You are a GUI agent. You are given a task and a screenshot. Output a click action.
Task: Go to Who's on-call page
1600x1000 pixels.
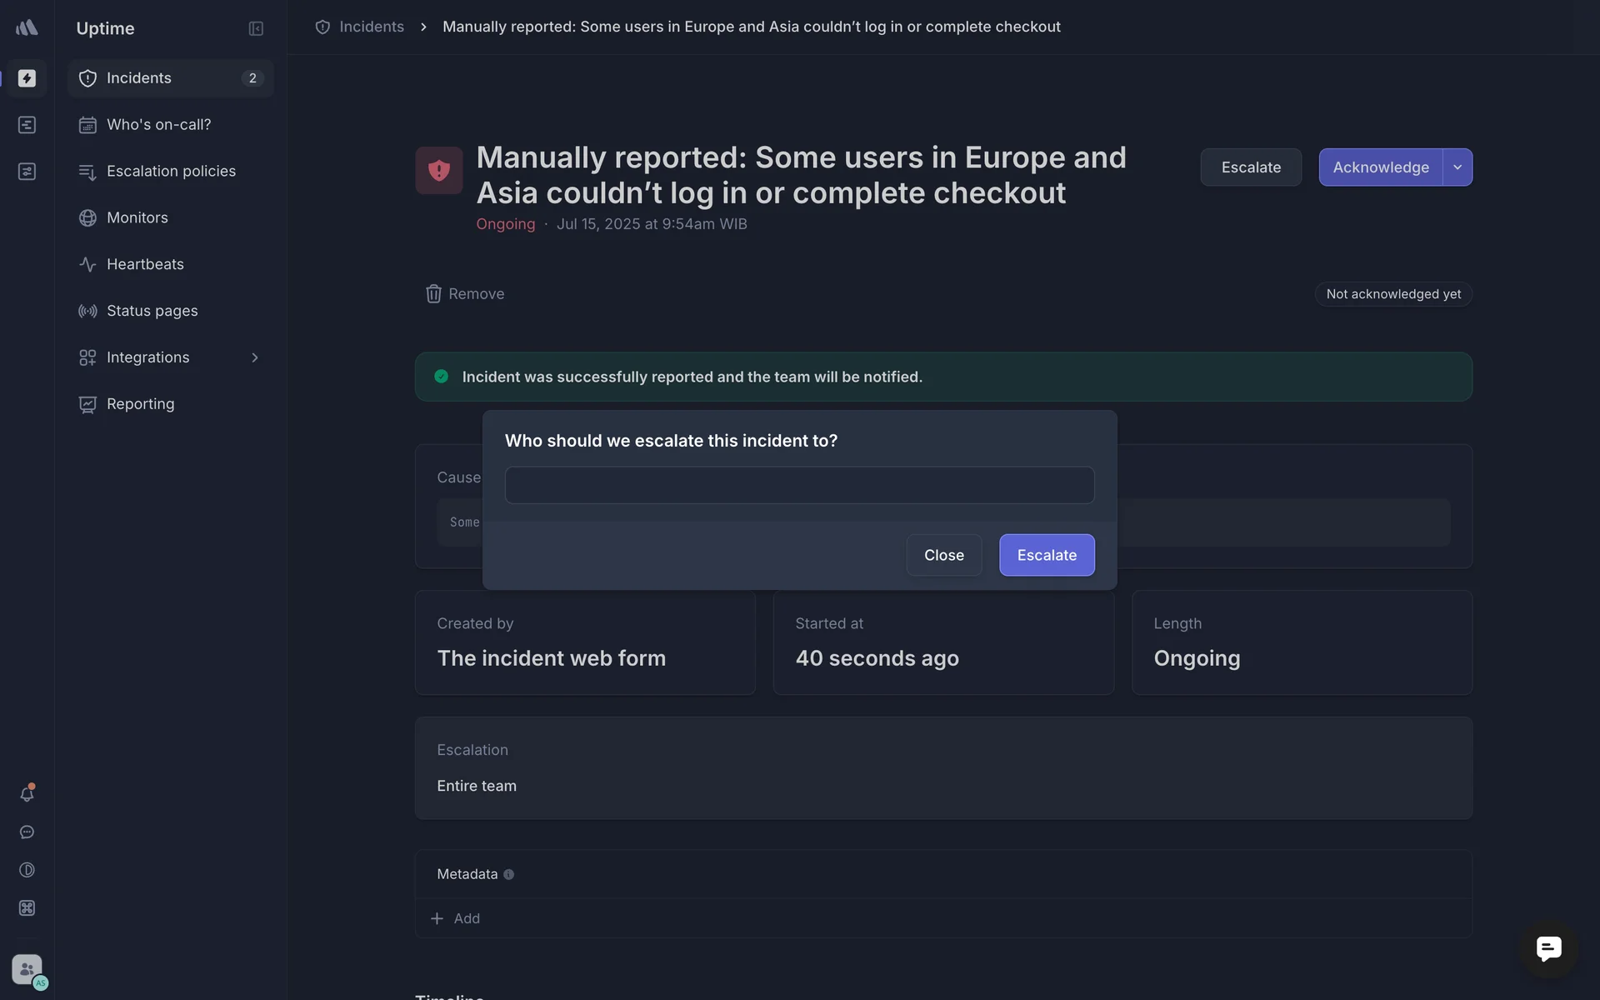[158, 125]
